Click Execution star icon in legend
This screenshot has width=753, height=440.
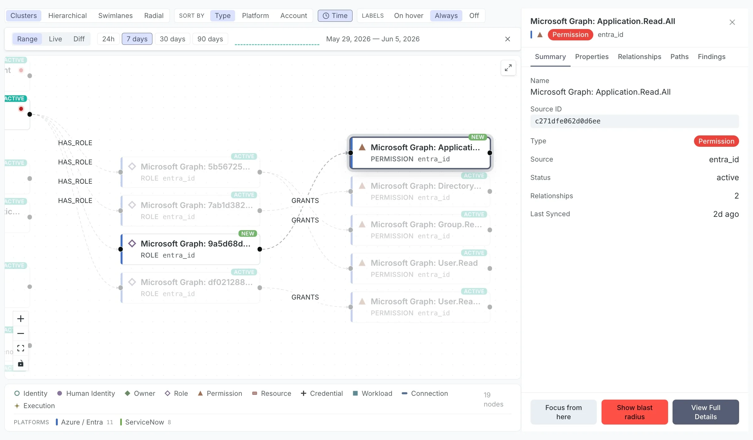[x=17, y=406]
